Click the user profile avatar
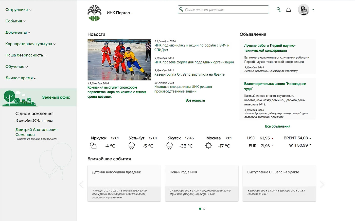This screenshot has height=221, width=355. (303, 10)
